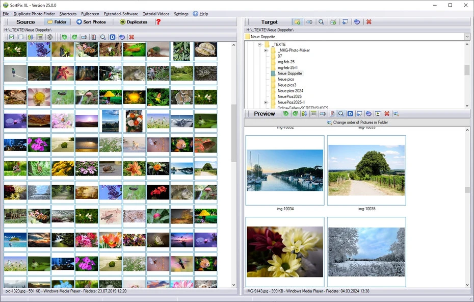Click the magnifier icon in Source toolbar

103,37
